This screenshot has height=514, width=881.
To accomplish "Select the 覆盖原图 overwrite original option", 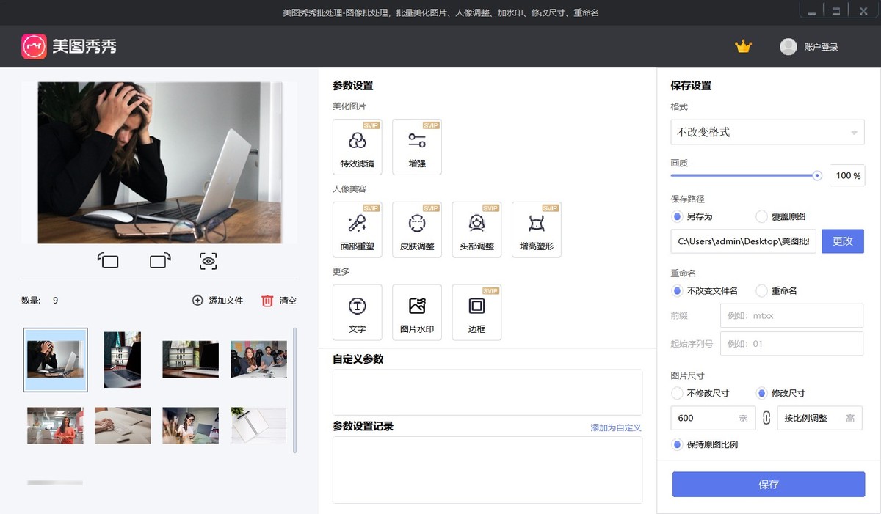I will pyautogui.click(x=762, y=216).
